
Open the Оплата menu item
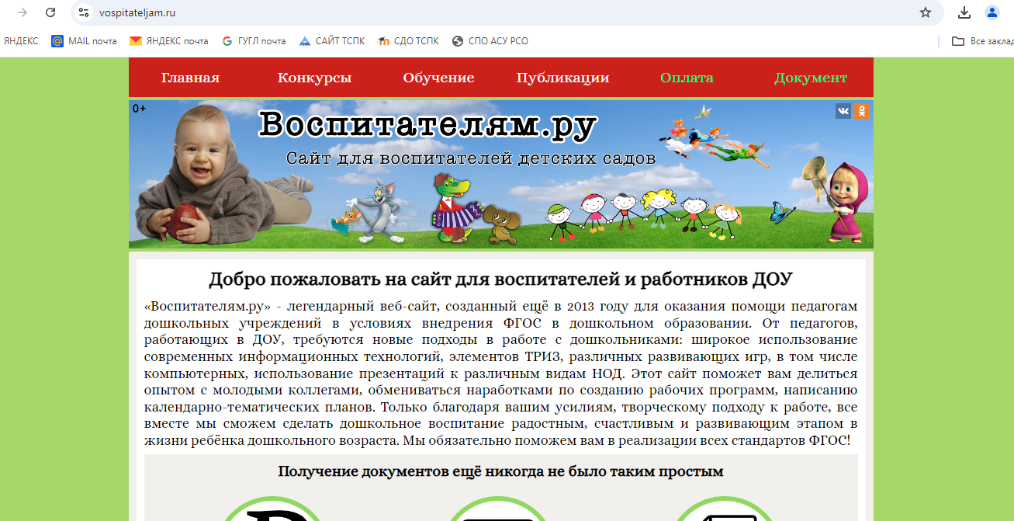pos(687,78)
